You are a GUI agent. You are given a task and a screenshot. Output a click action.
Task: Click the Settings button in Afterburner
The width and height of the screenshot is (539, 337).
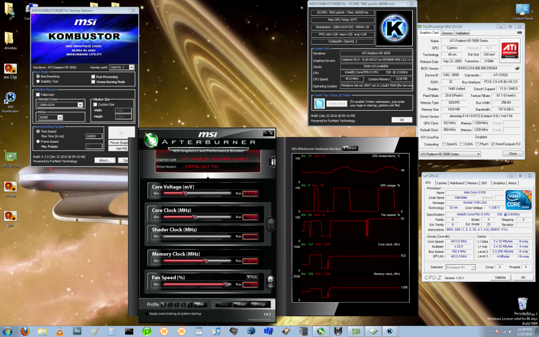(258, 304)
